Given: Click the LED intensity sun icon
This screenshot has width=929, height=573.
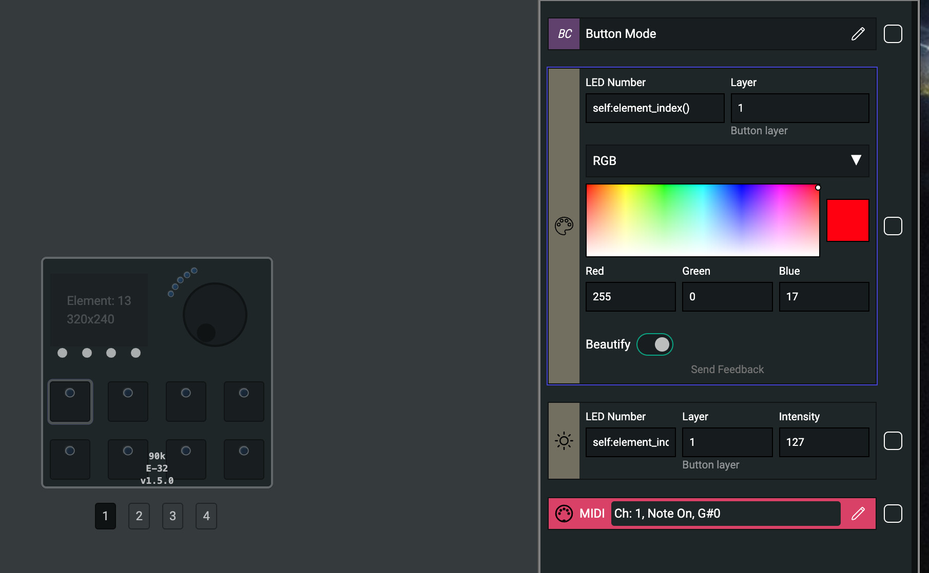Looking at the screenshot, I should point(564,441).
